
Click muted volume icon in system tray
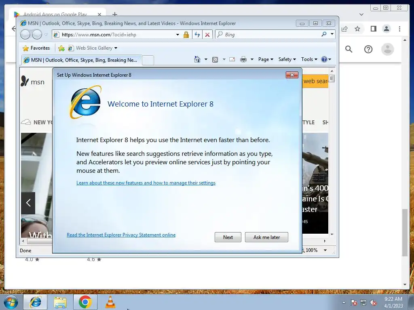373,303
